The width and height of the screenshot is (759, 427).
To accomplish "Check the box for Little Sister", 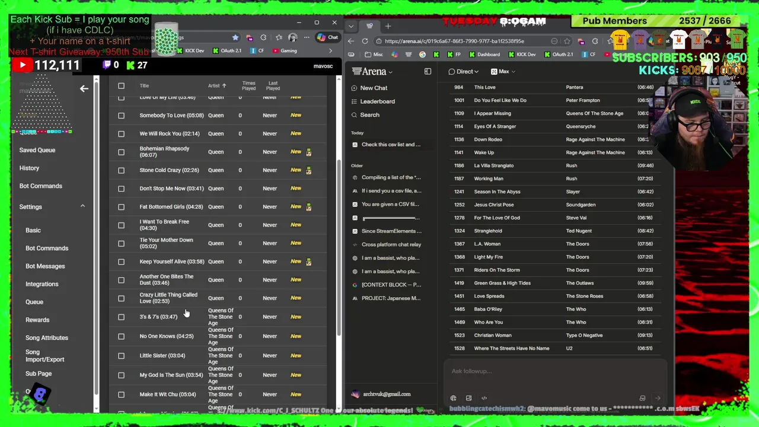I will tap(121, 356).
